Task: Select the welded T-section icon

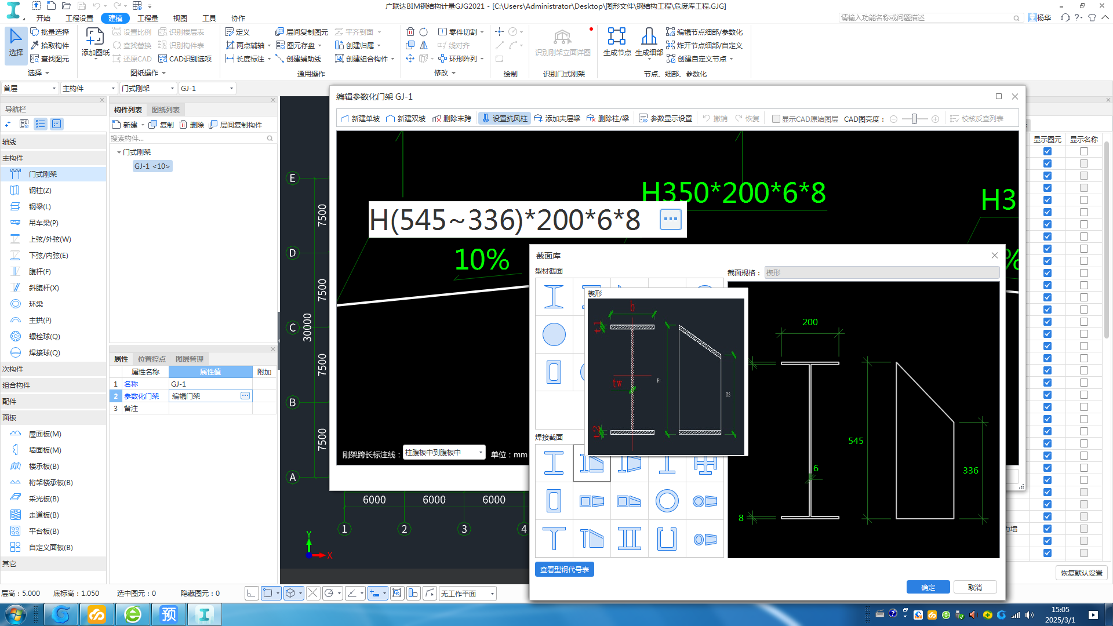Action: click(554, 538)
